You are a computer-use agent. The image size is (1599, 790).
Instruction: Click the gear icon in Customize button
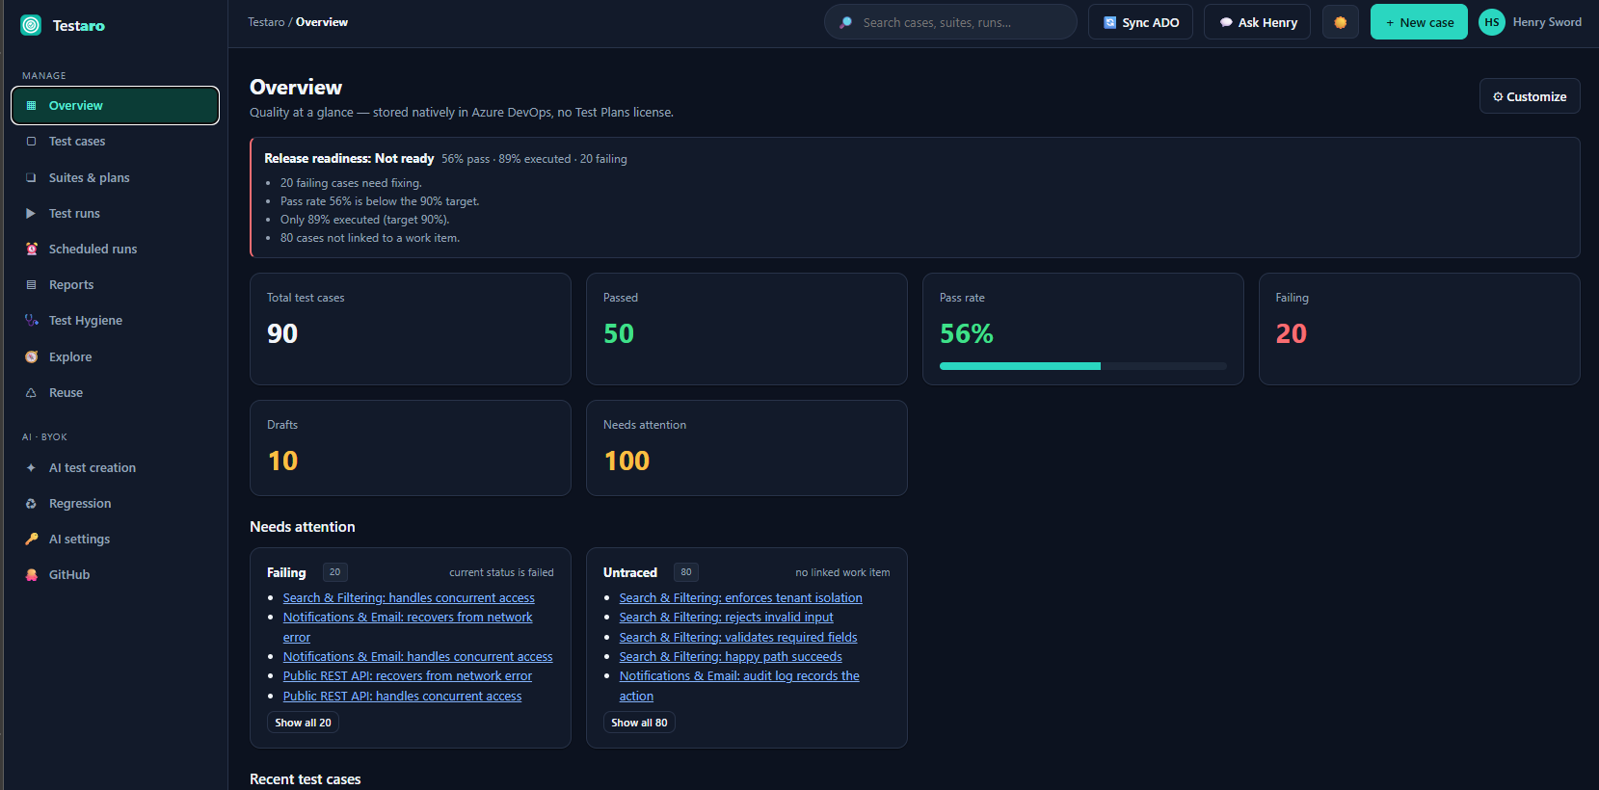click(1498, 96)
